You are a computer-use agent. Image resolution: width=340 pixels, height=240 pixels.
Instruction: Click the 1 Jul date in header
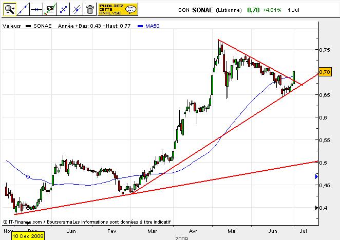point(293,10)
